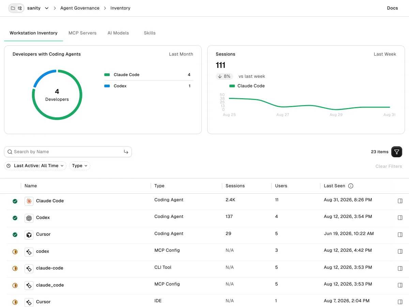409x307 pixels.
Task: Click the Last Seen info icon
Action: 351,186
